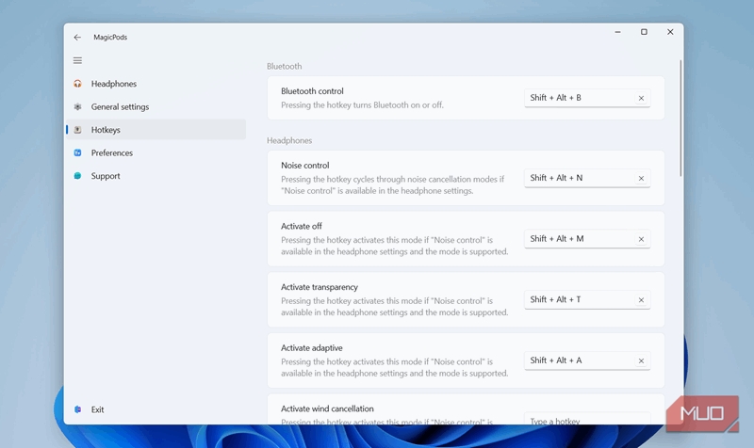Click the Exit icon at bottom left
This screenshot has height=448, width=754.
click(77, 409)
